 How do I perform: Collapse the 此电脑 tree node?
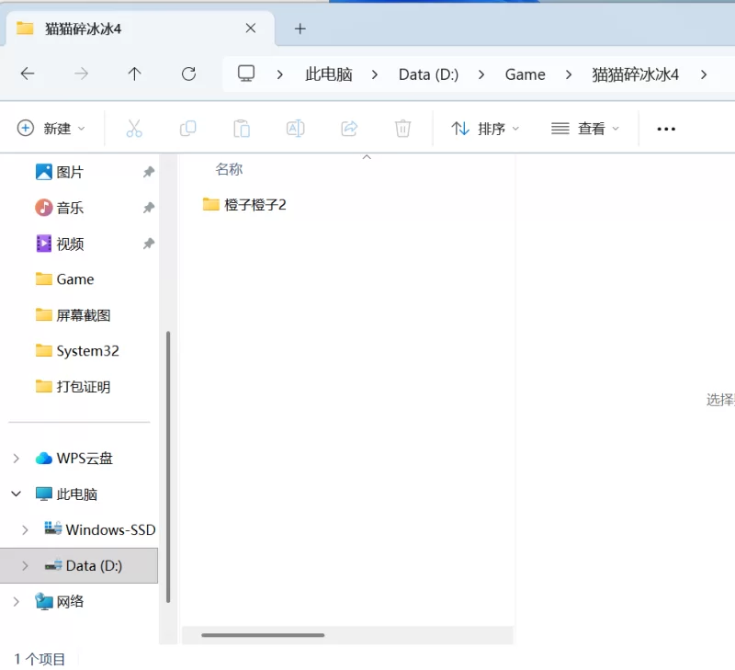16,494
